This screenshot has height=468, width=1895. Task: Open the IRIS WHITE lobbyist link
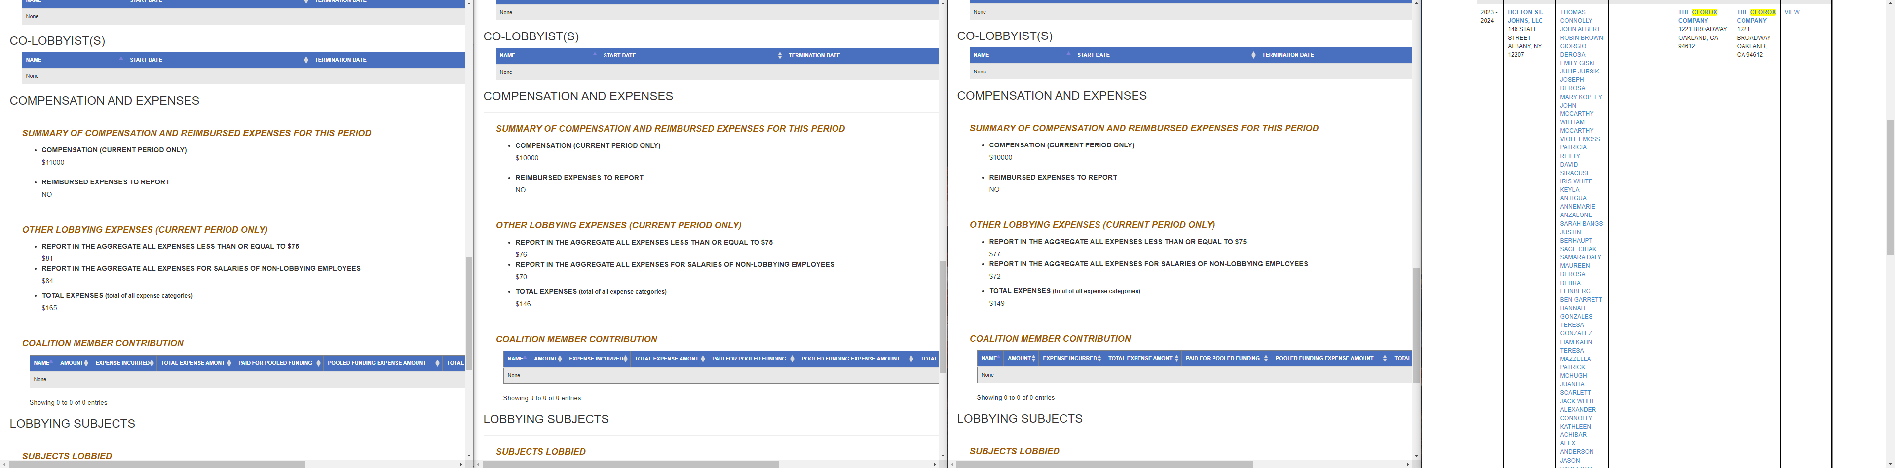[1576, 181]
